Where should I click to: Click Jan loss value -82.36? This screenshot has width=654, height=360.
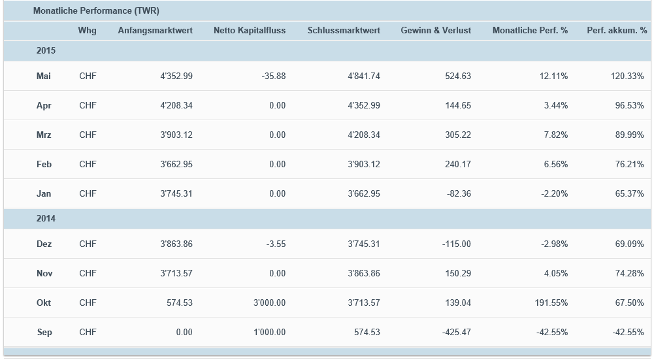[459, 193]
